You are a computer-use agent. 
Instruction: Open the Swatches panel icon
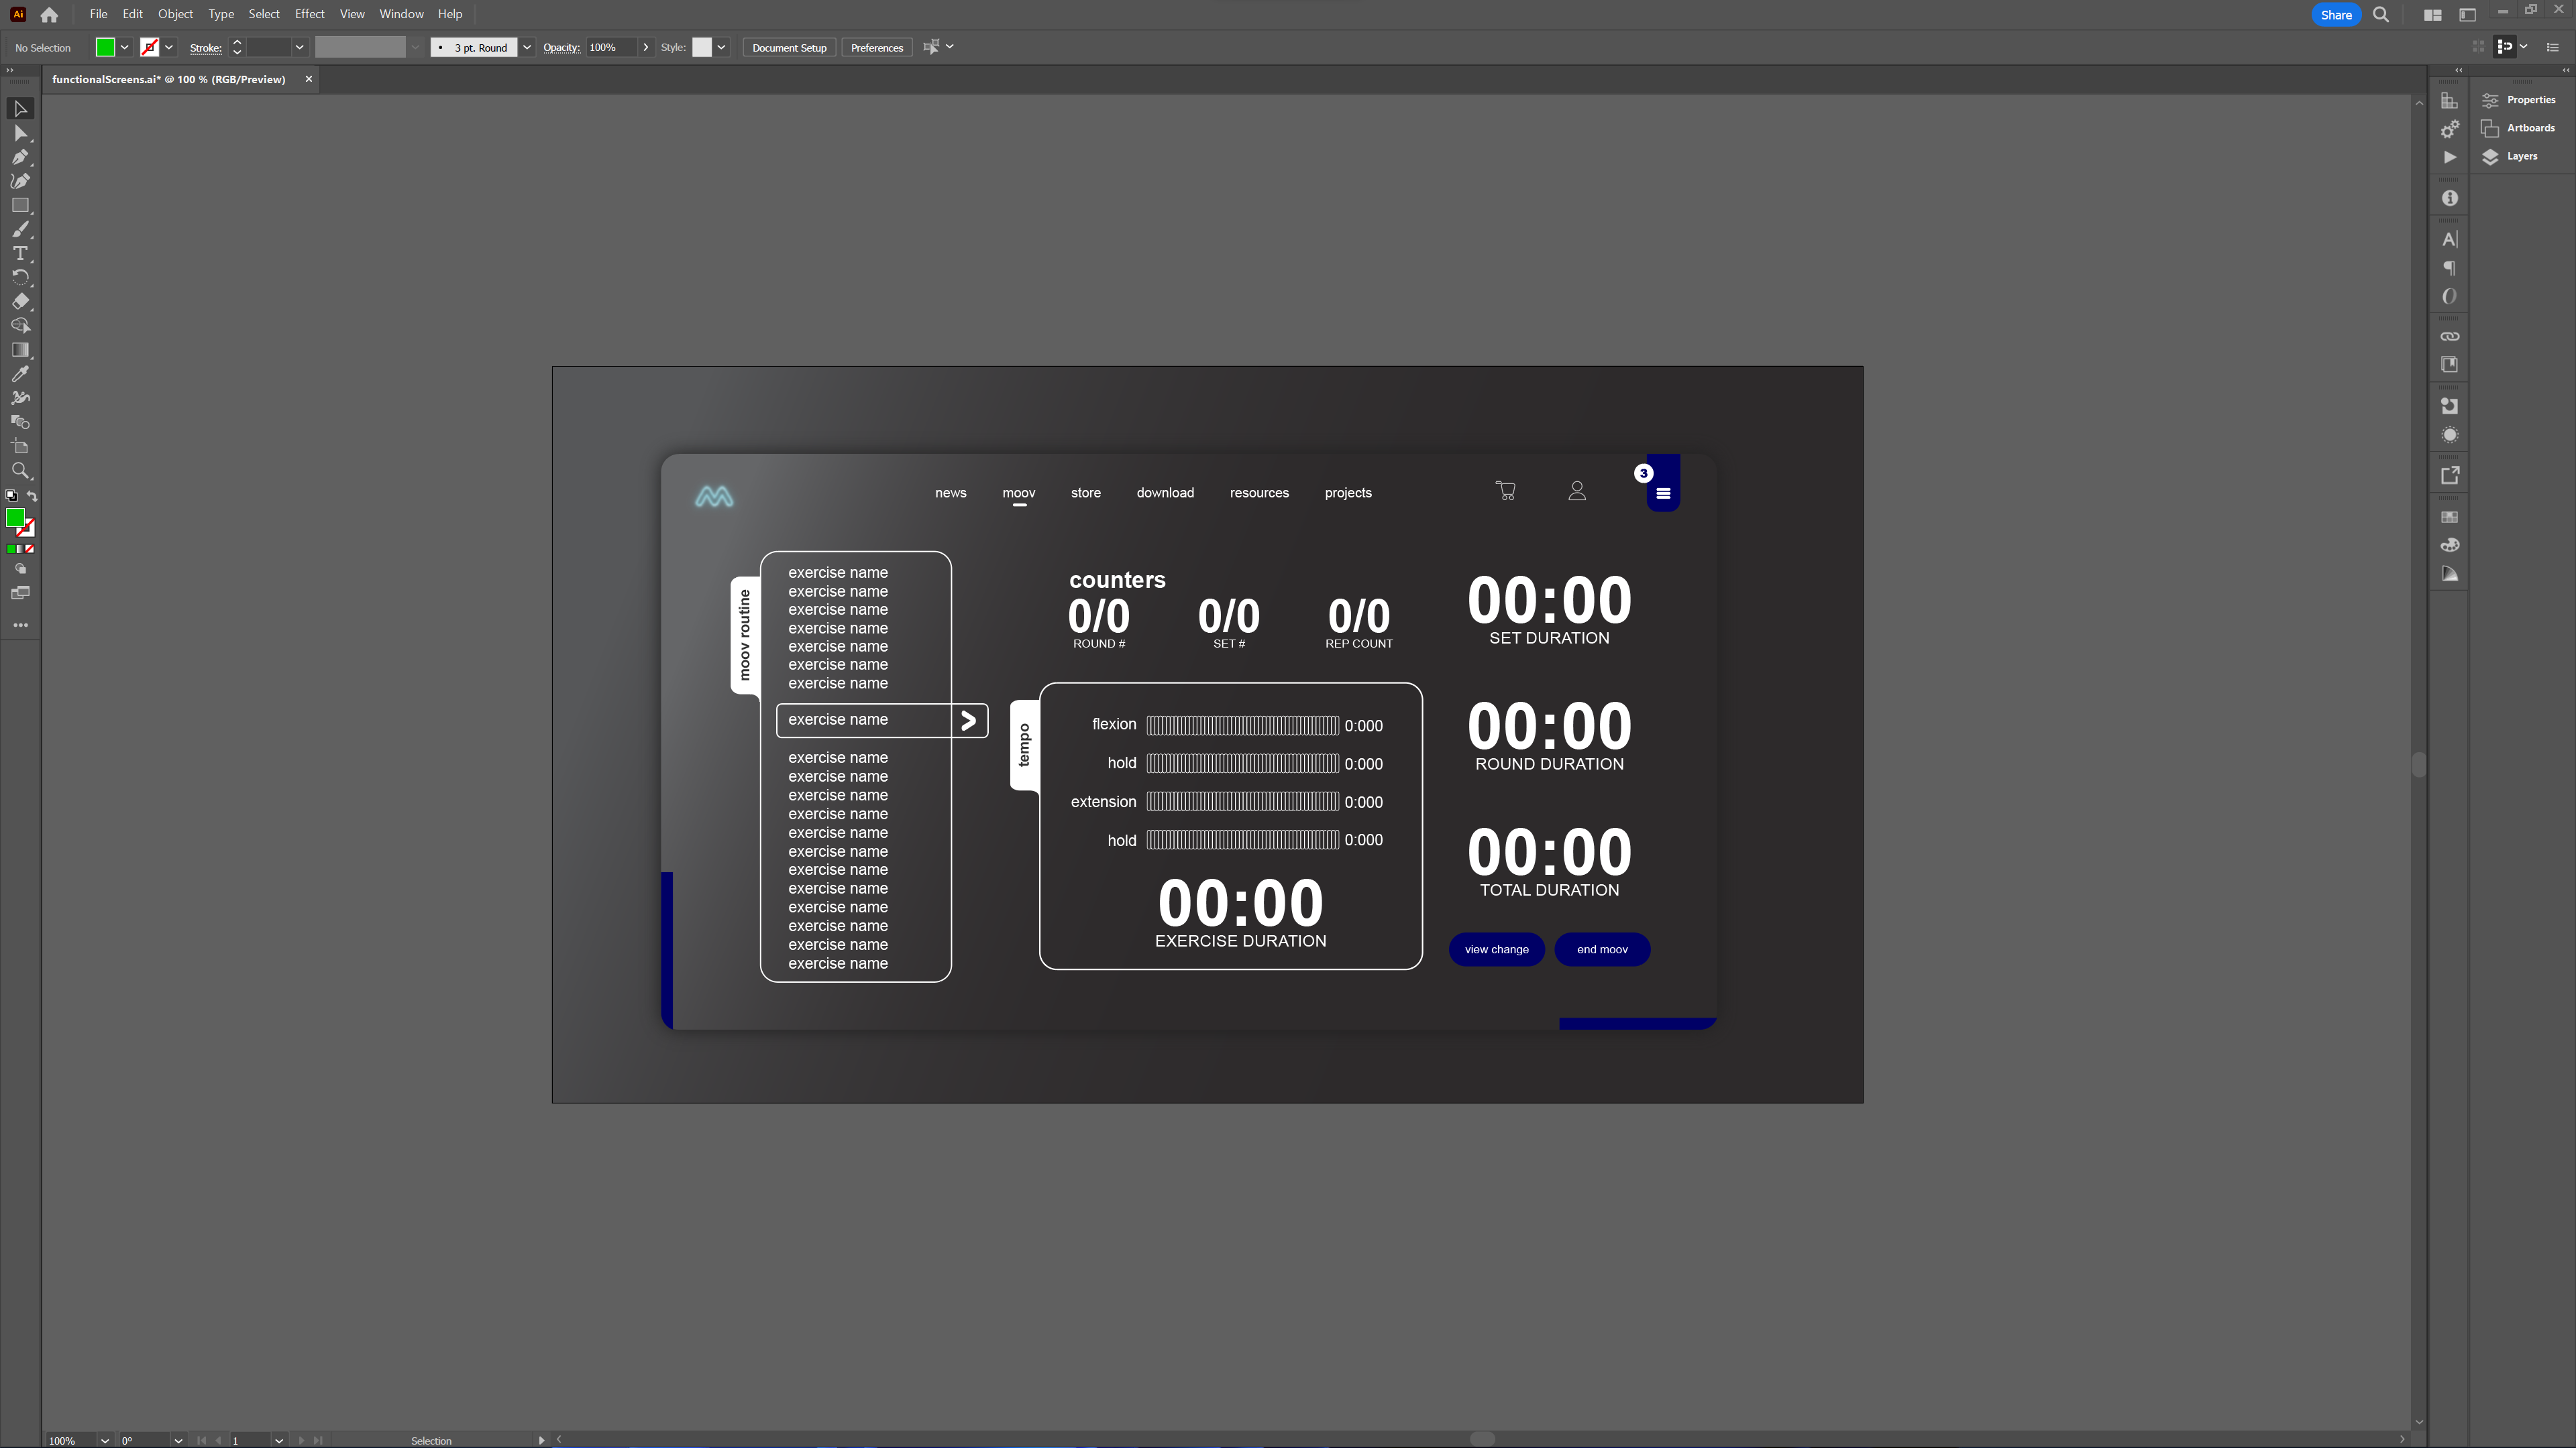2449,517
